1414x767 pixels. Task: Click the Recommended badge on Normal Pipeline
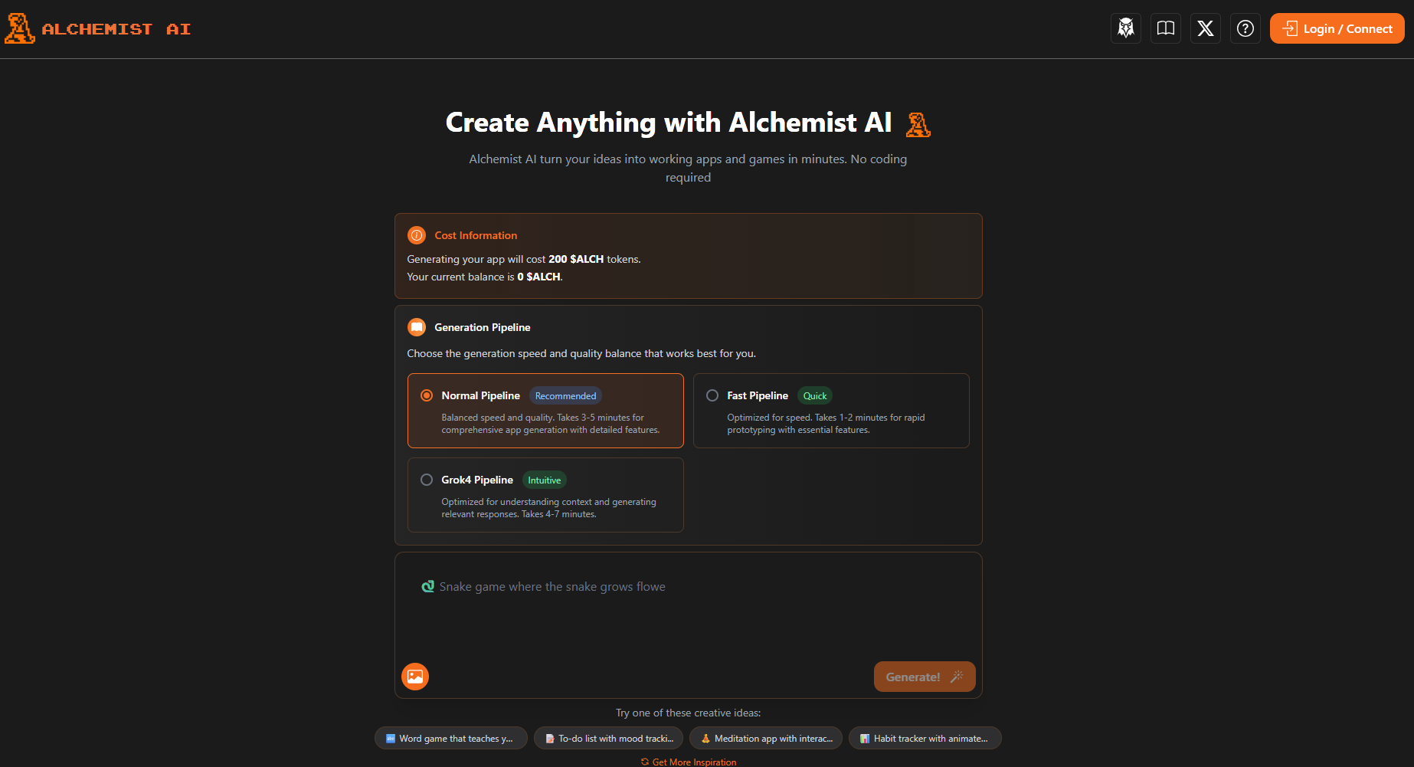coord(565,396)
